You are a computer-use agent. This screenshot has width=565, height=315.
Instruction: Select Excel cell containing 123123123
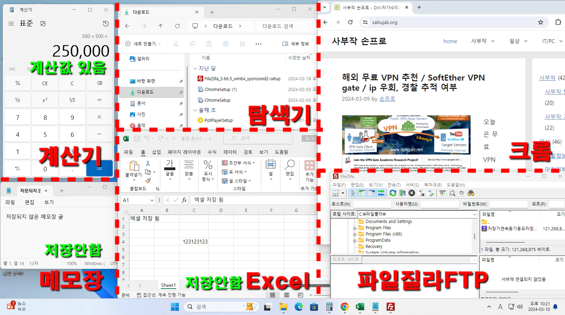[x=194, y=242]
